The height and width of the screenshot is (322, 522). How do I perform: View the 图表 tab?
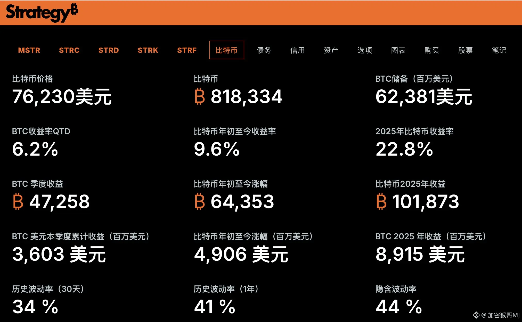[398, 50]
